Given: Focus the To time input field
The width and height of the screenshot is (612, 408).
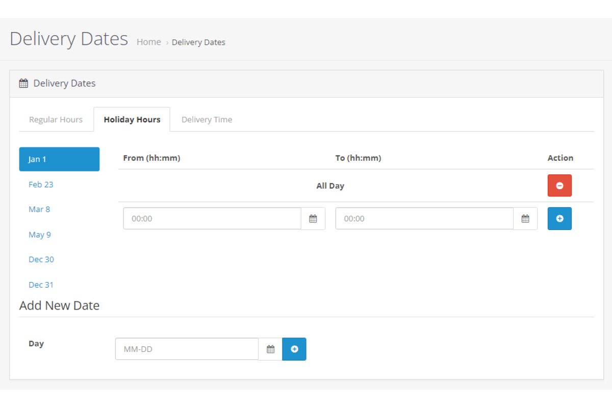Looking at the screenshot, I should coord(424,219).
